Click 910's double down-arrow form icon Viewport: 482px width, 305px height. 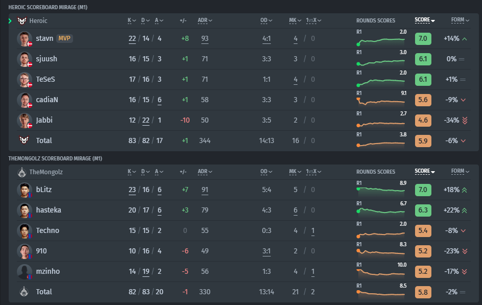click(x=465, y=251)
